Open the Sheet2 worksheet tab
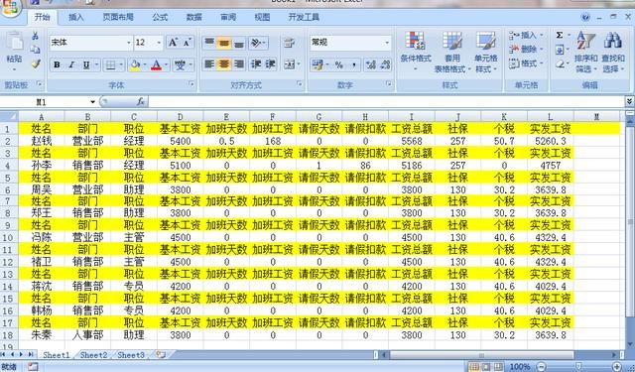The height and width of the screenshot is (372, 635). tap(93, 355)
